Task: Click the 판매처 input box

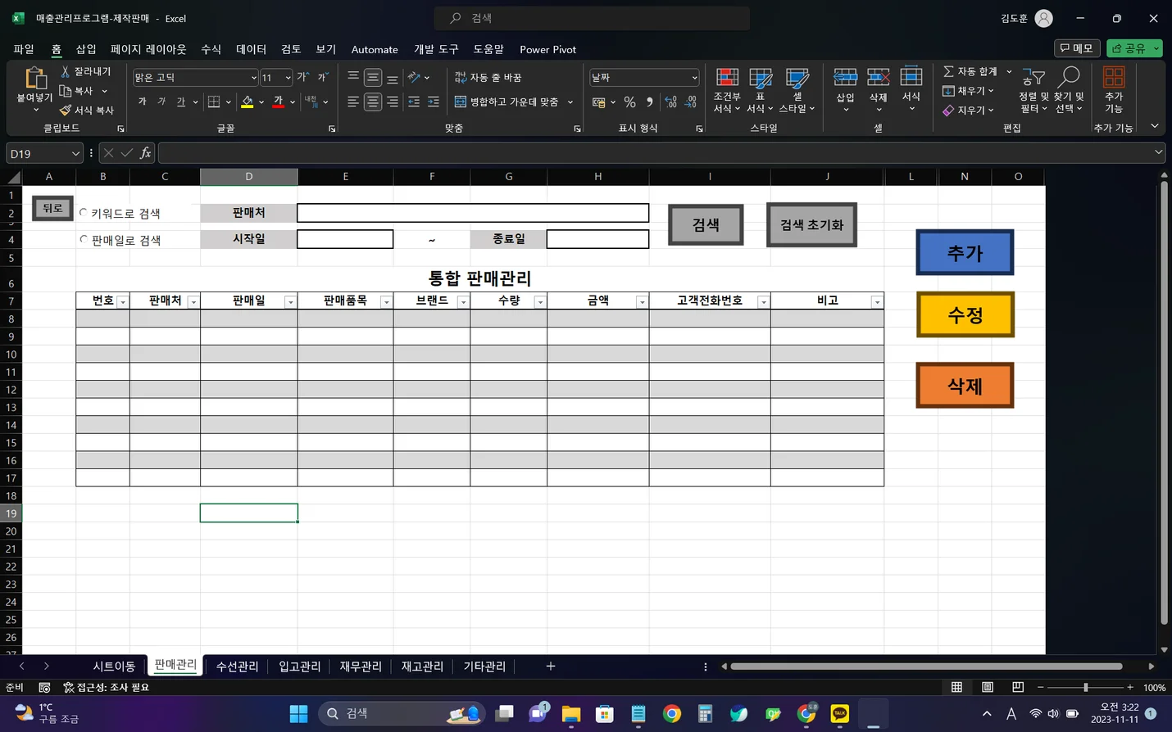Action: click(x=473, y=213)
